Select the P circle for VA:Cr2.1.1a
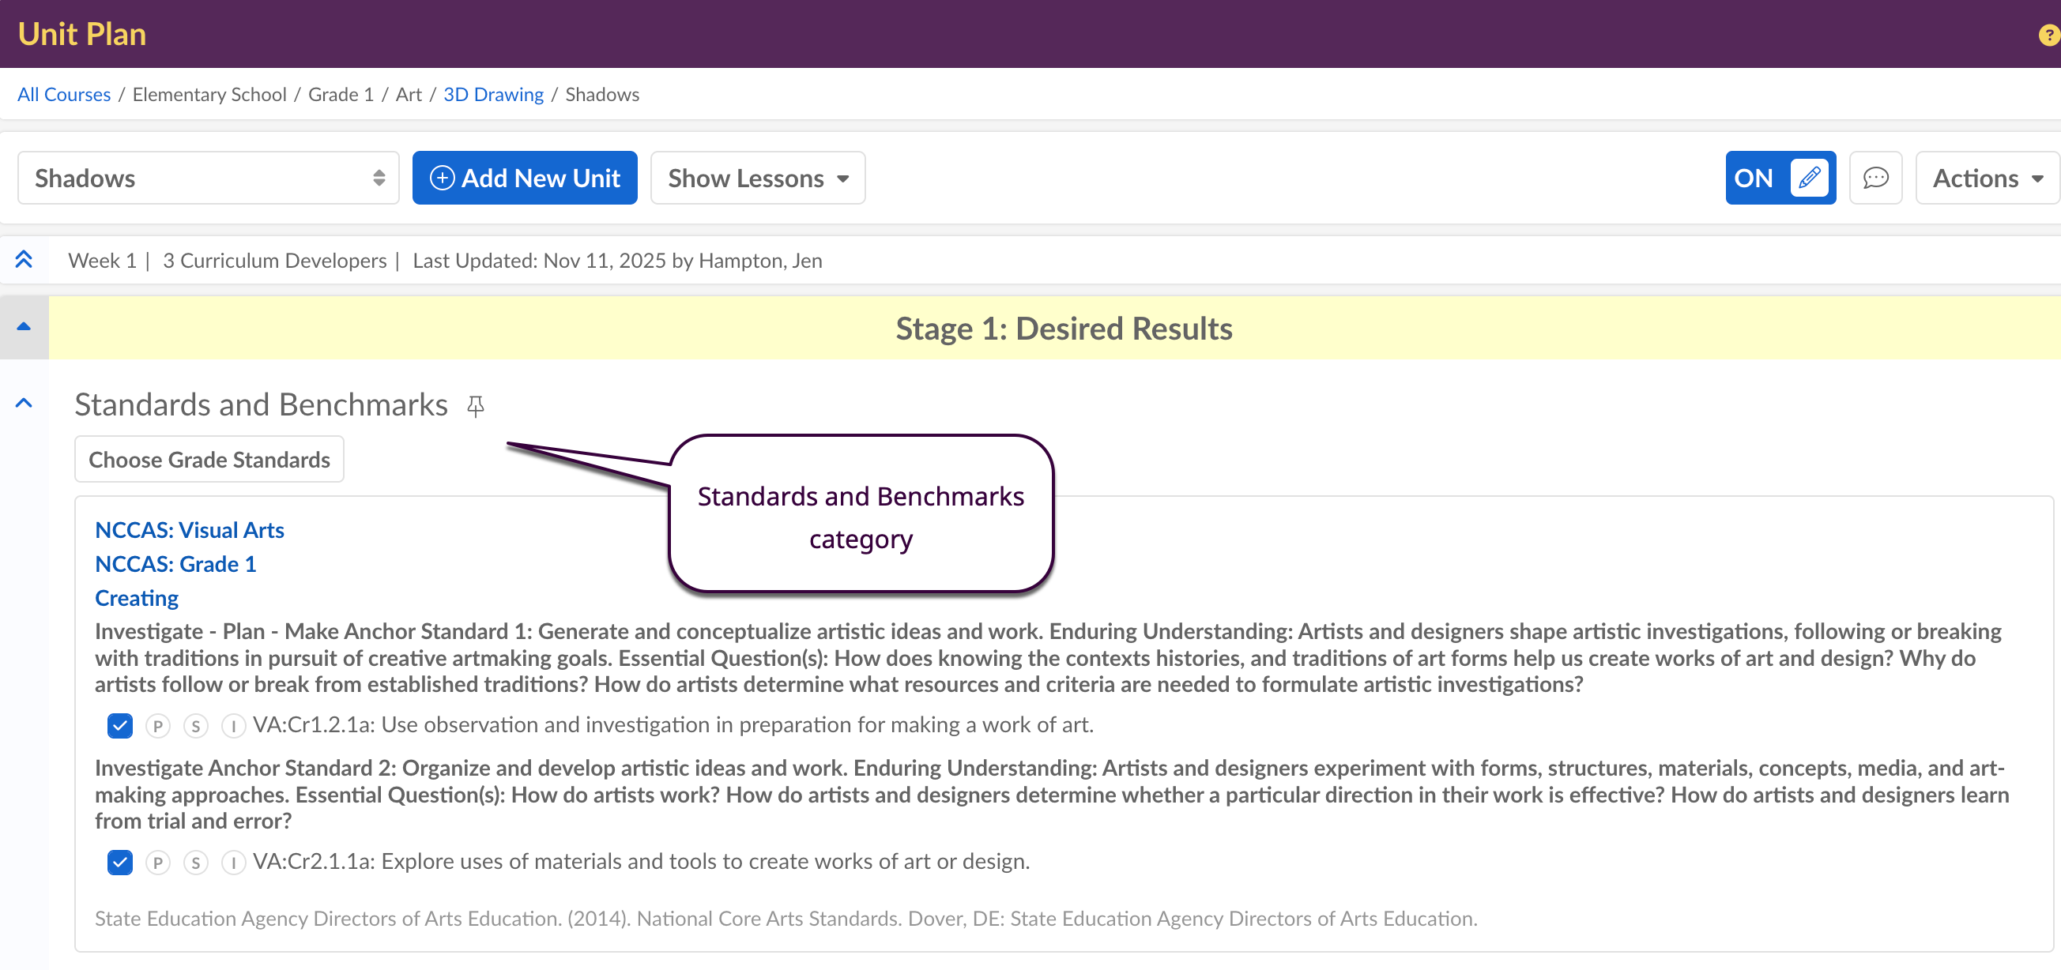 coord(157,863)
